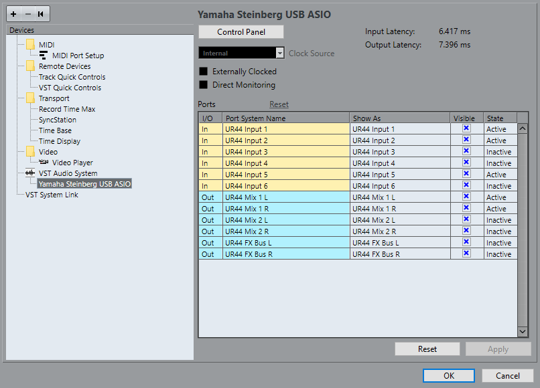Toggle Visible for UR44 Mix 2 R
Image resolution: width=540 pixels, height=388 pixels.
(x=466, y=231)
